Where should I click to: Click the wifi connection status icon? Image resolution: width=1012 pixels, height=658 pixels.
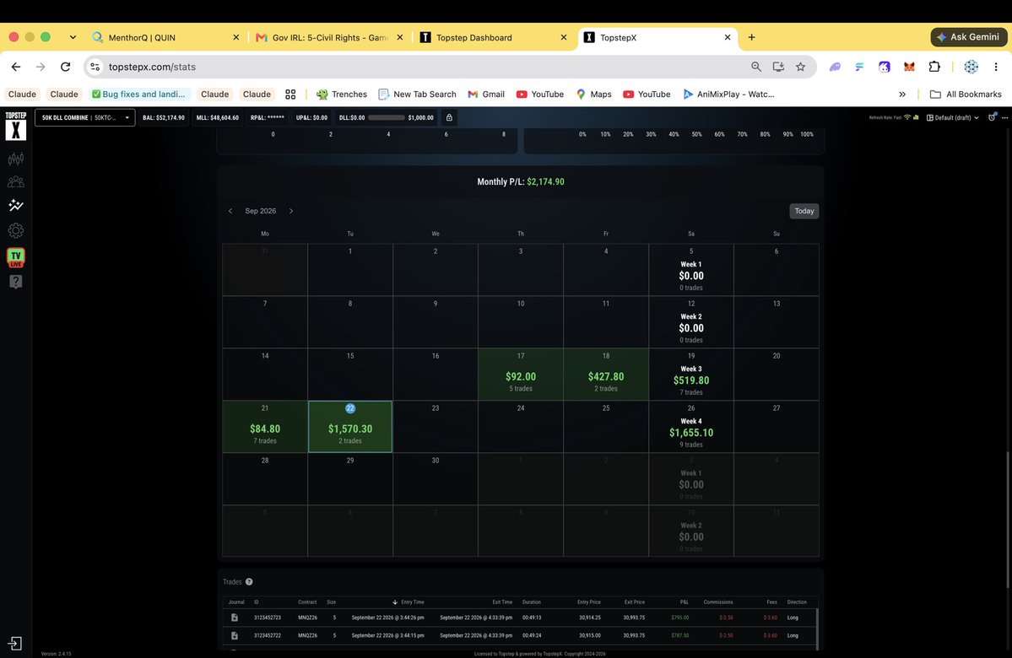[x=906, y=117]
